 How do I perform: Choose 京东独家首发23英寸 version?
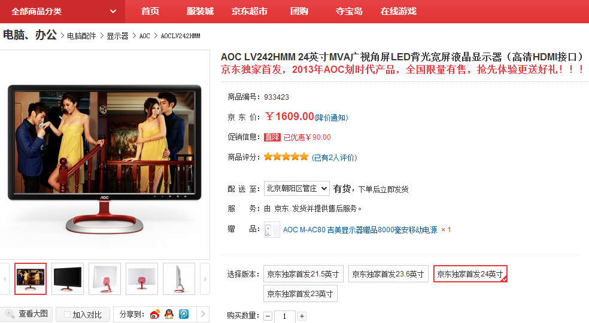coord(300,294)
